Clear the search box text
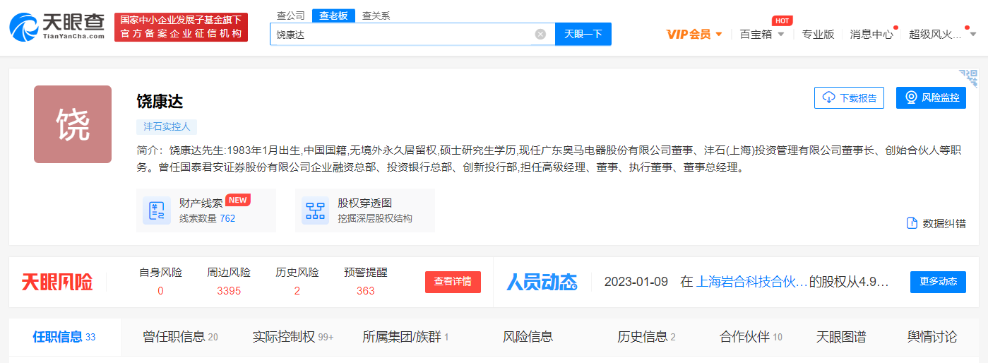Image resolution: width=988 pixels, height=363 pixels. pyautogui.click(x=540, y=34)
